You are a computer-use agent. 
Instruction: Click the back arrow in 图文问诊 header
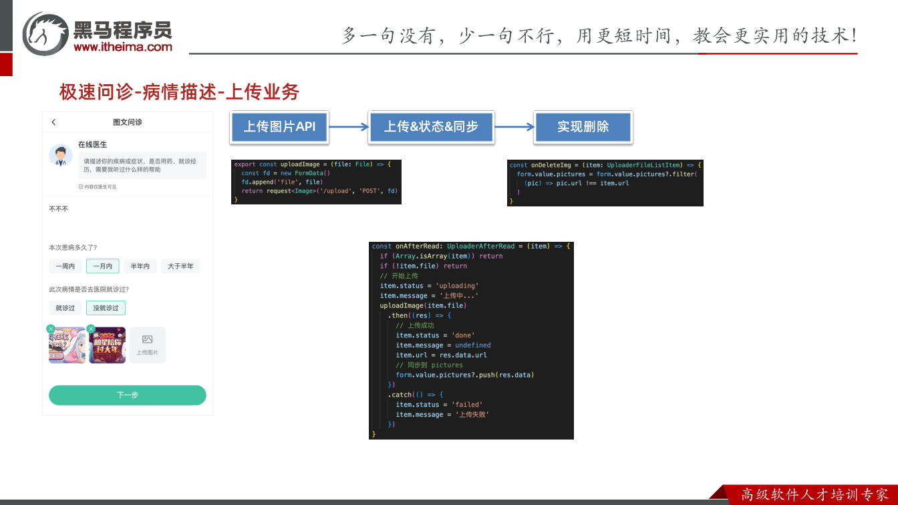coord(53,122)
